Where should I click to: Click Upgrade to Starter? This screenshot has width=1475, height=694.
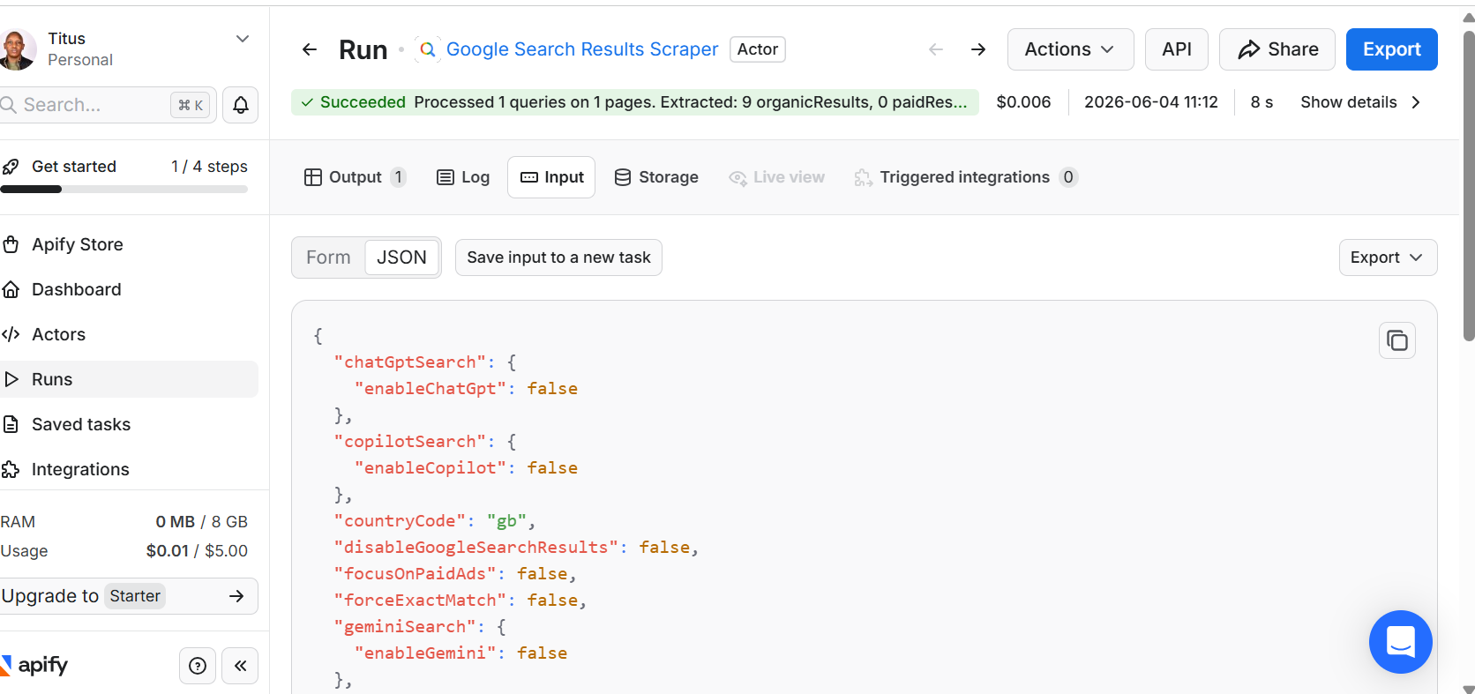[129, 596]
